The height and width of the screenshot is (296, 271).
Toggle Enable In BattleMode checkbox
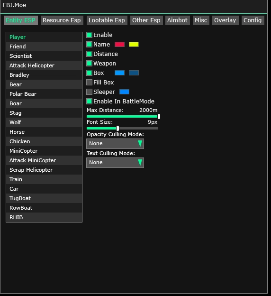click(89, 102)
